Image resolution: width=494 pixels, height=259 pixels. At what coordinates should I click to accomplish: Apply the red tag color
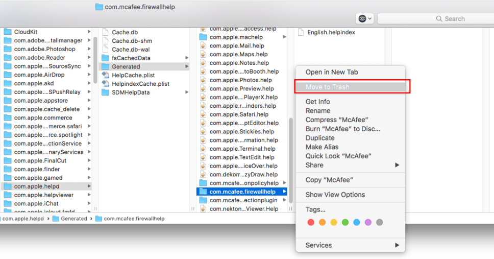pos(311,222)
